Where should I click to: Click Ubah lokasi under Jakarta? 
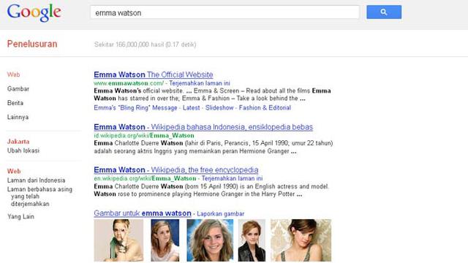coord(23,150)
